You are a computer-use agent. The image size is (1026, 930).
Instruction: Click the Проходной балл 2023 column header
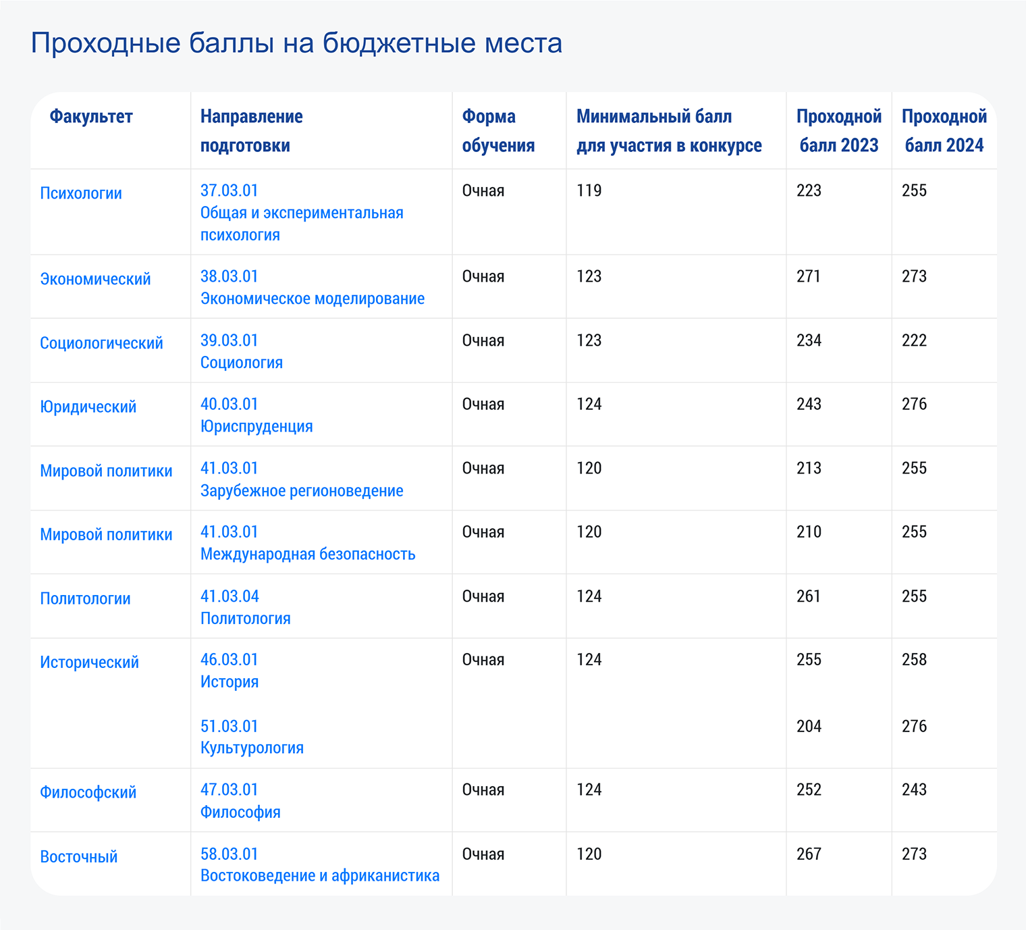(839, 131)
